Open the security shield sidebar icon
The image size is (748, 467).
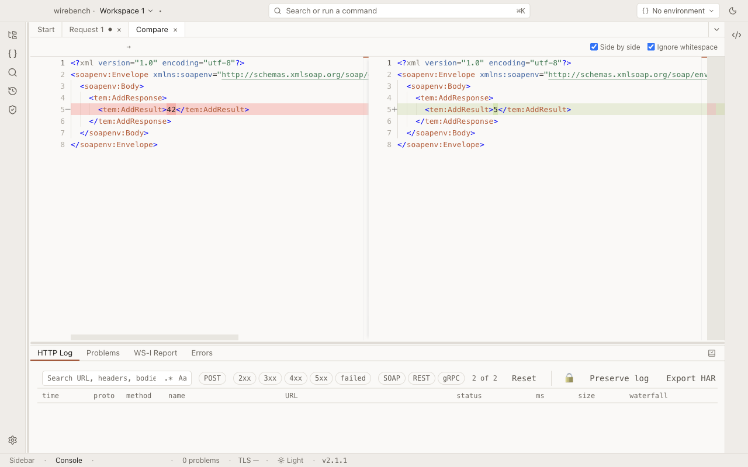[12, 110]
